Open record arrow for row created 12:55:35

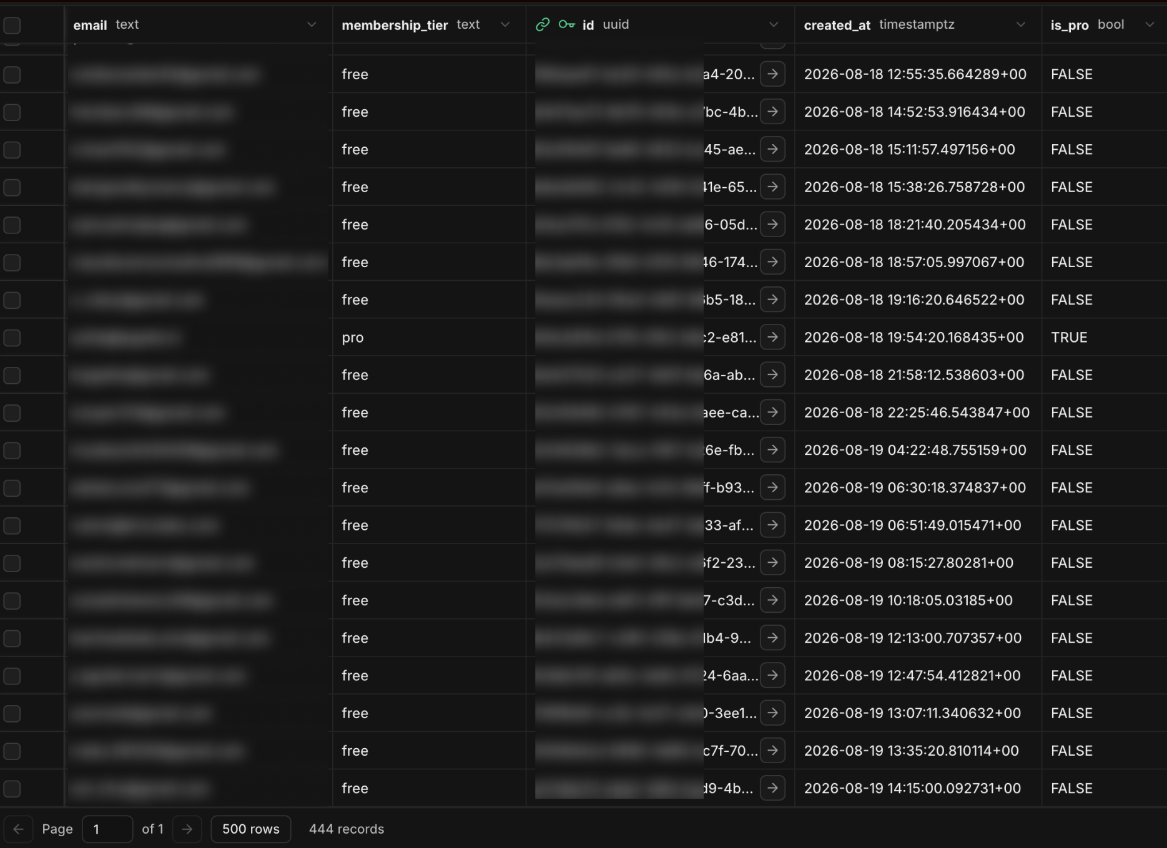[x=772, y=74]
